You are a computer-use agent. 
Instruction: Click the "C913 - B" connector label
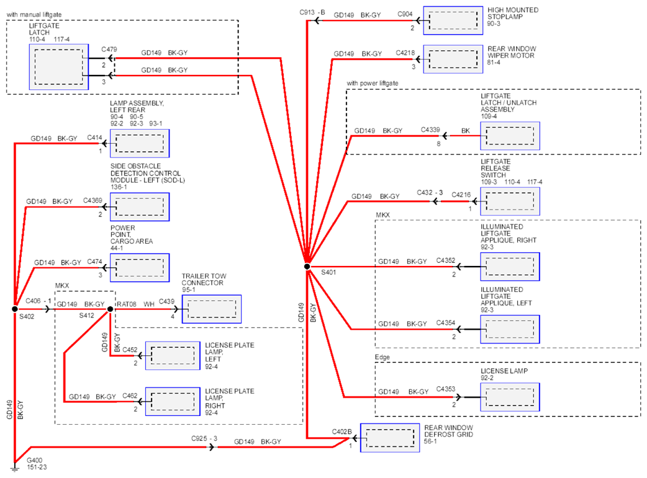point(312,12)
